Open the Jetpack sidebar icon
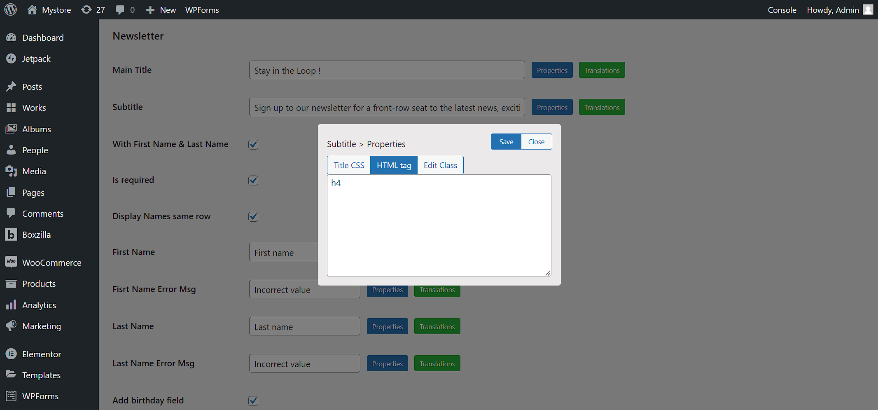Screen dimensions: 878x410 click(11, 59)
